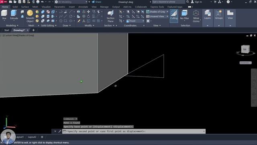Screen dimensions: 257x145
Task: Expand the Modify panel
Action: click(90, 25)
